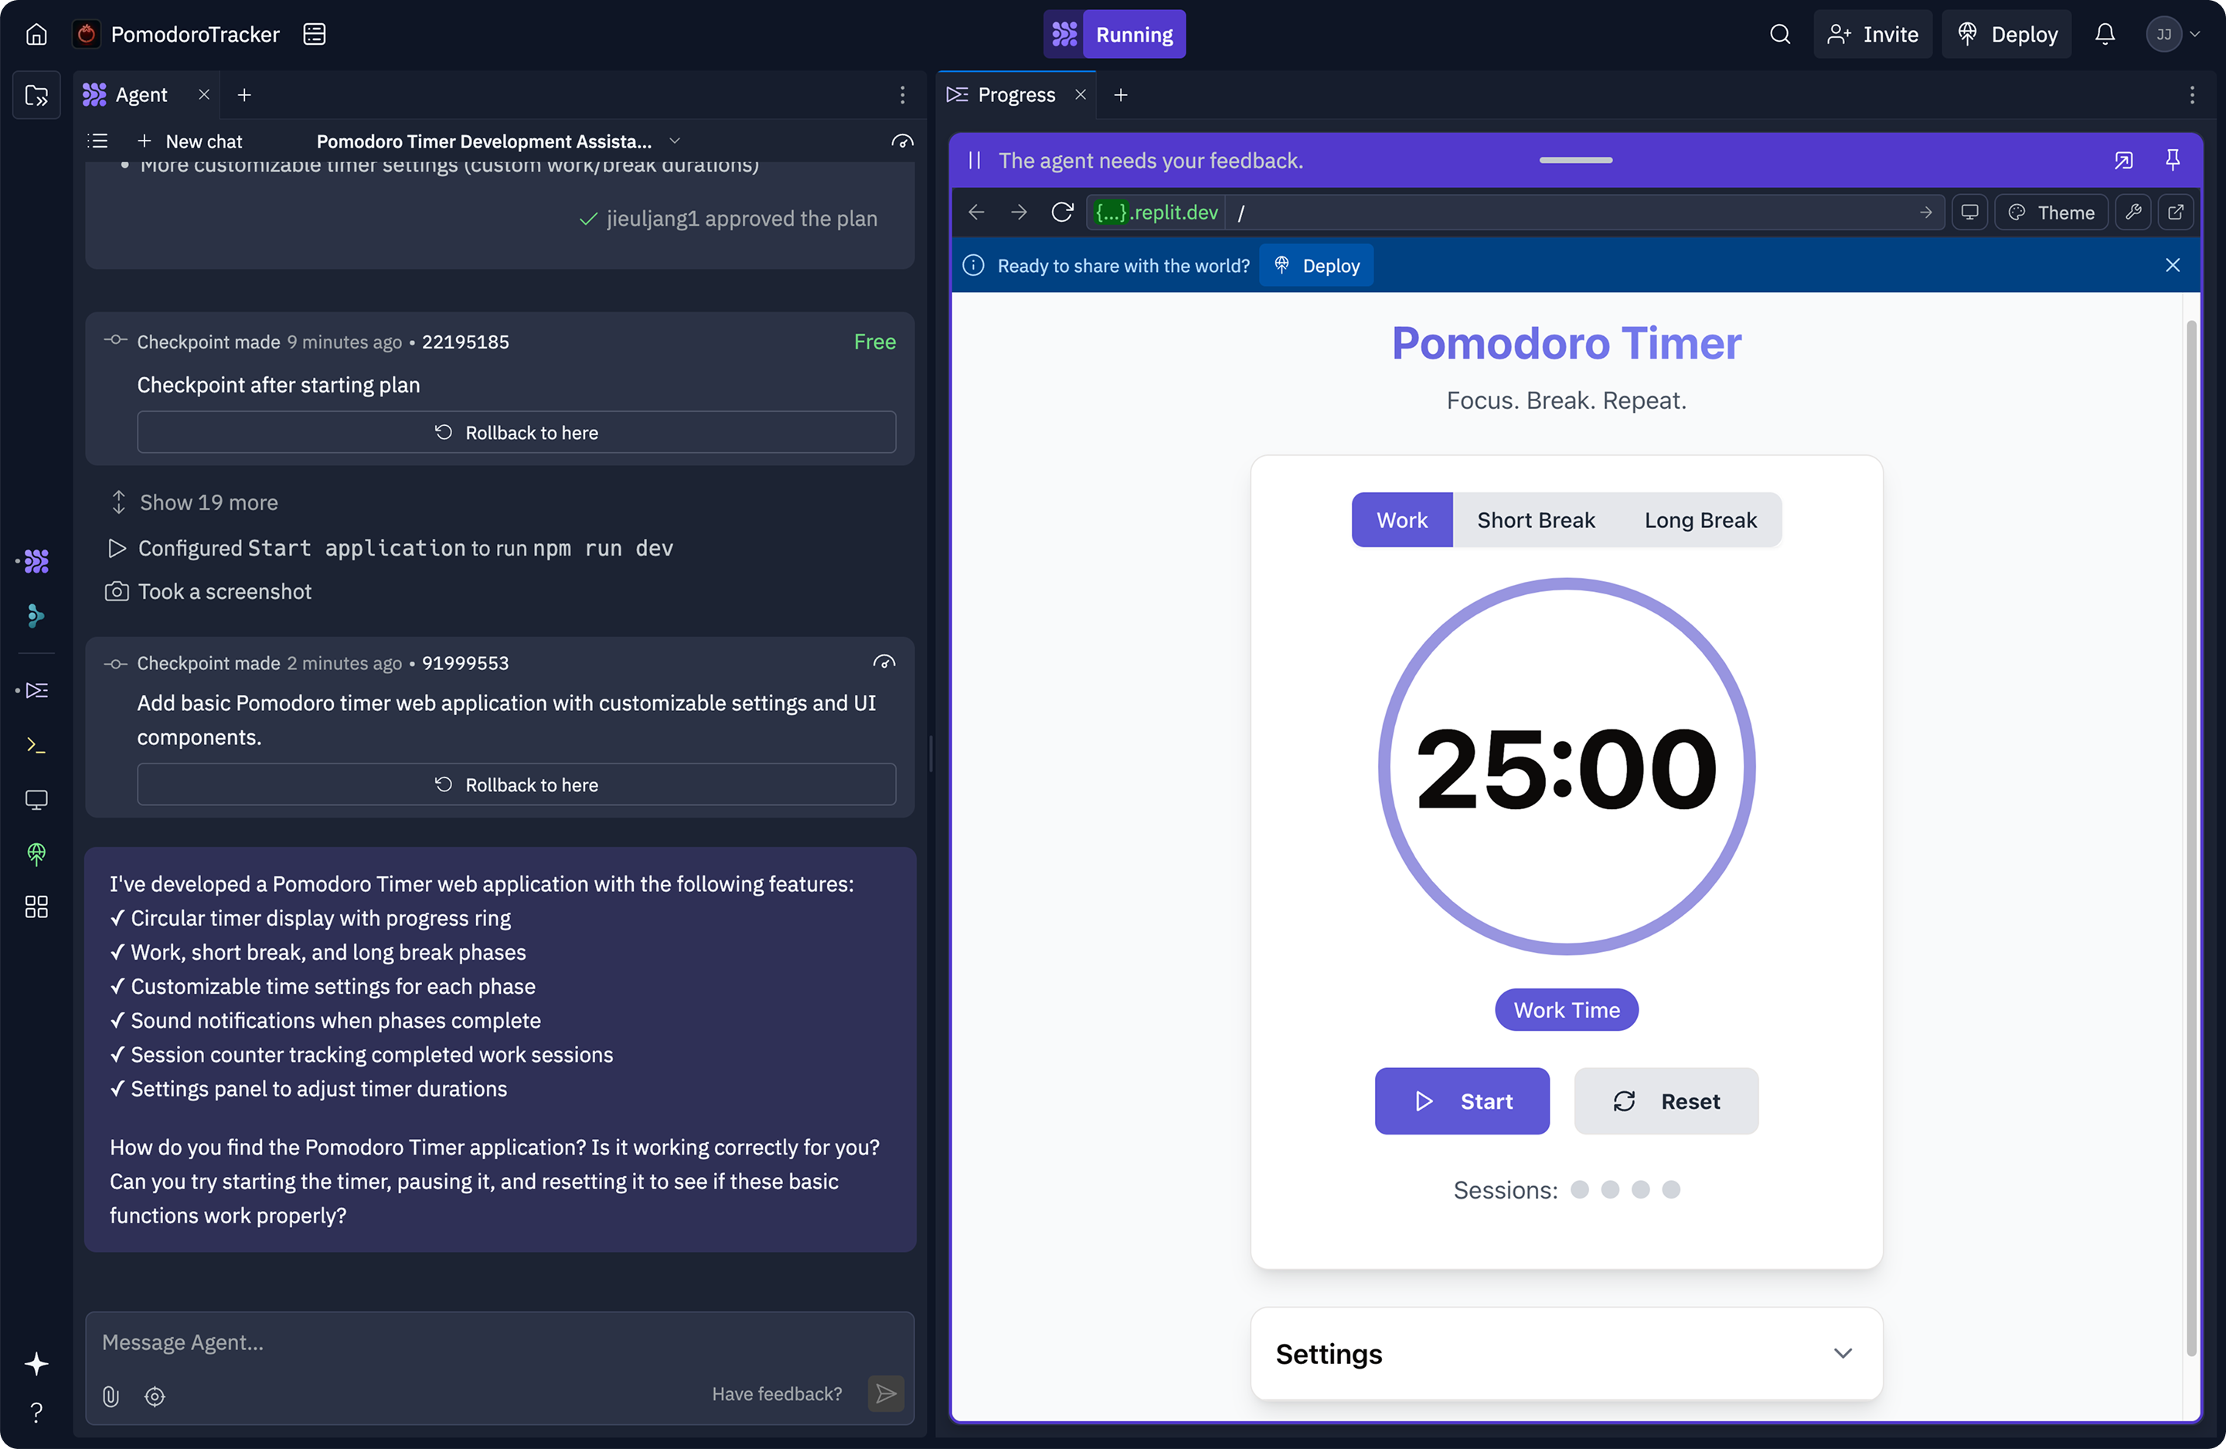Select the Agent tab

pyautogui.click(x=141, y=94)
